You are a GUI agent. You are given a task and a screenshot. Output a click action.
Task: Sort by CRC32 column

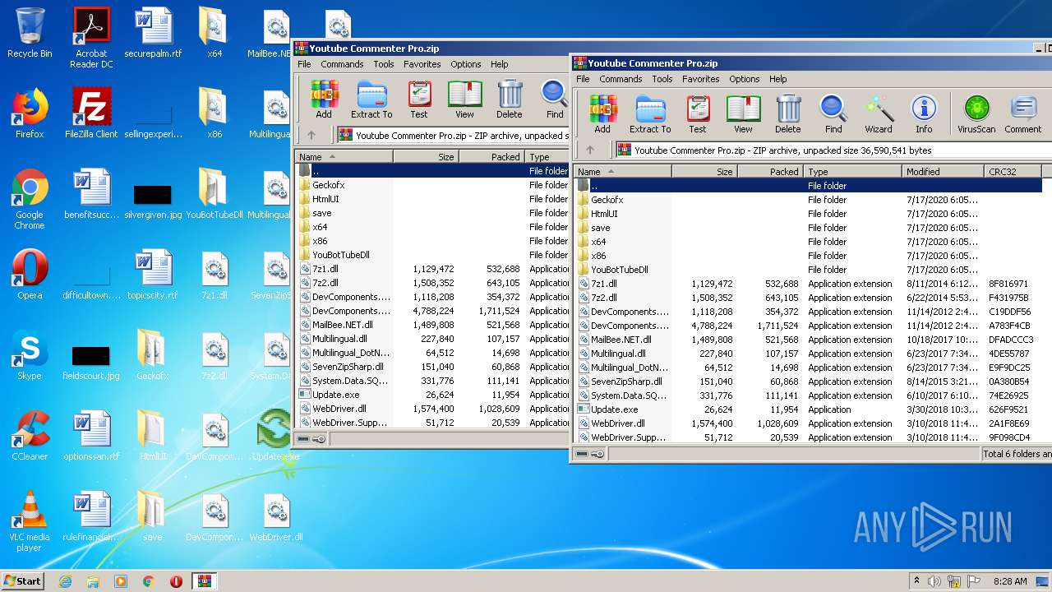(x=1013, y=172)
